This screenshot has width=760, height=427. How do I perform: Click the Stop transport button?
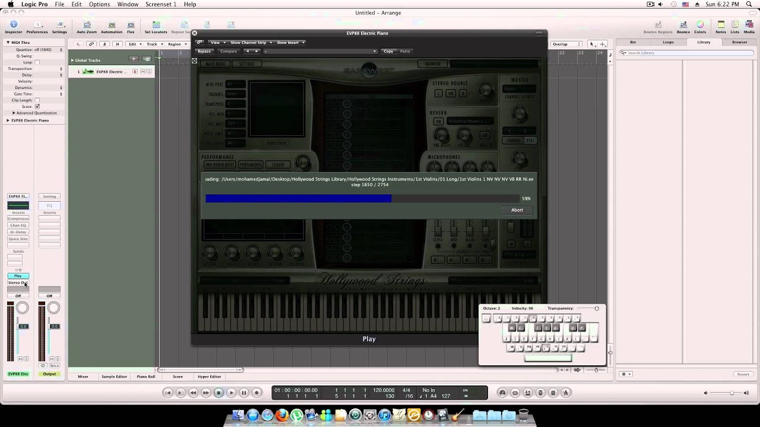(218, 393)
